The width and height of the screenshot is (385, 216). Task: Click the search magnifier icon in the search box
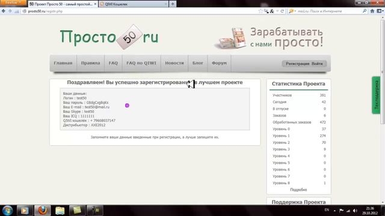[x=365, y=11]
